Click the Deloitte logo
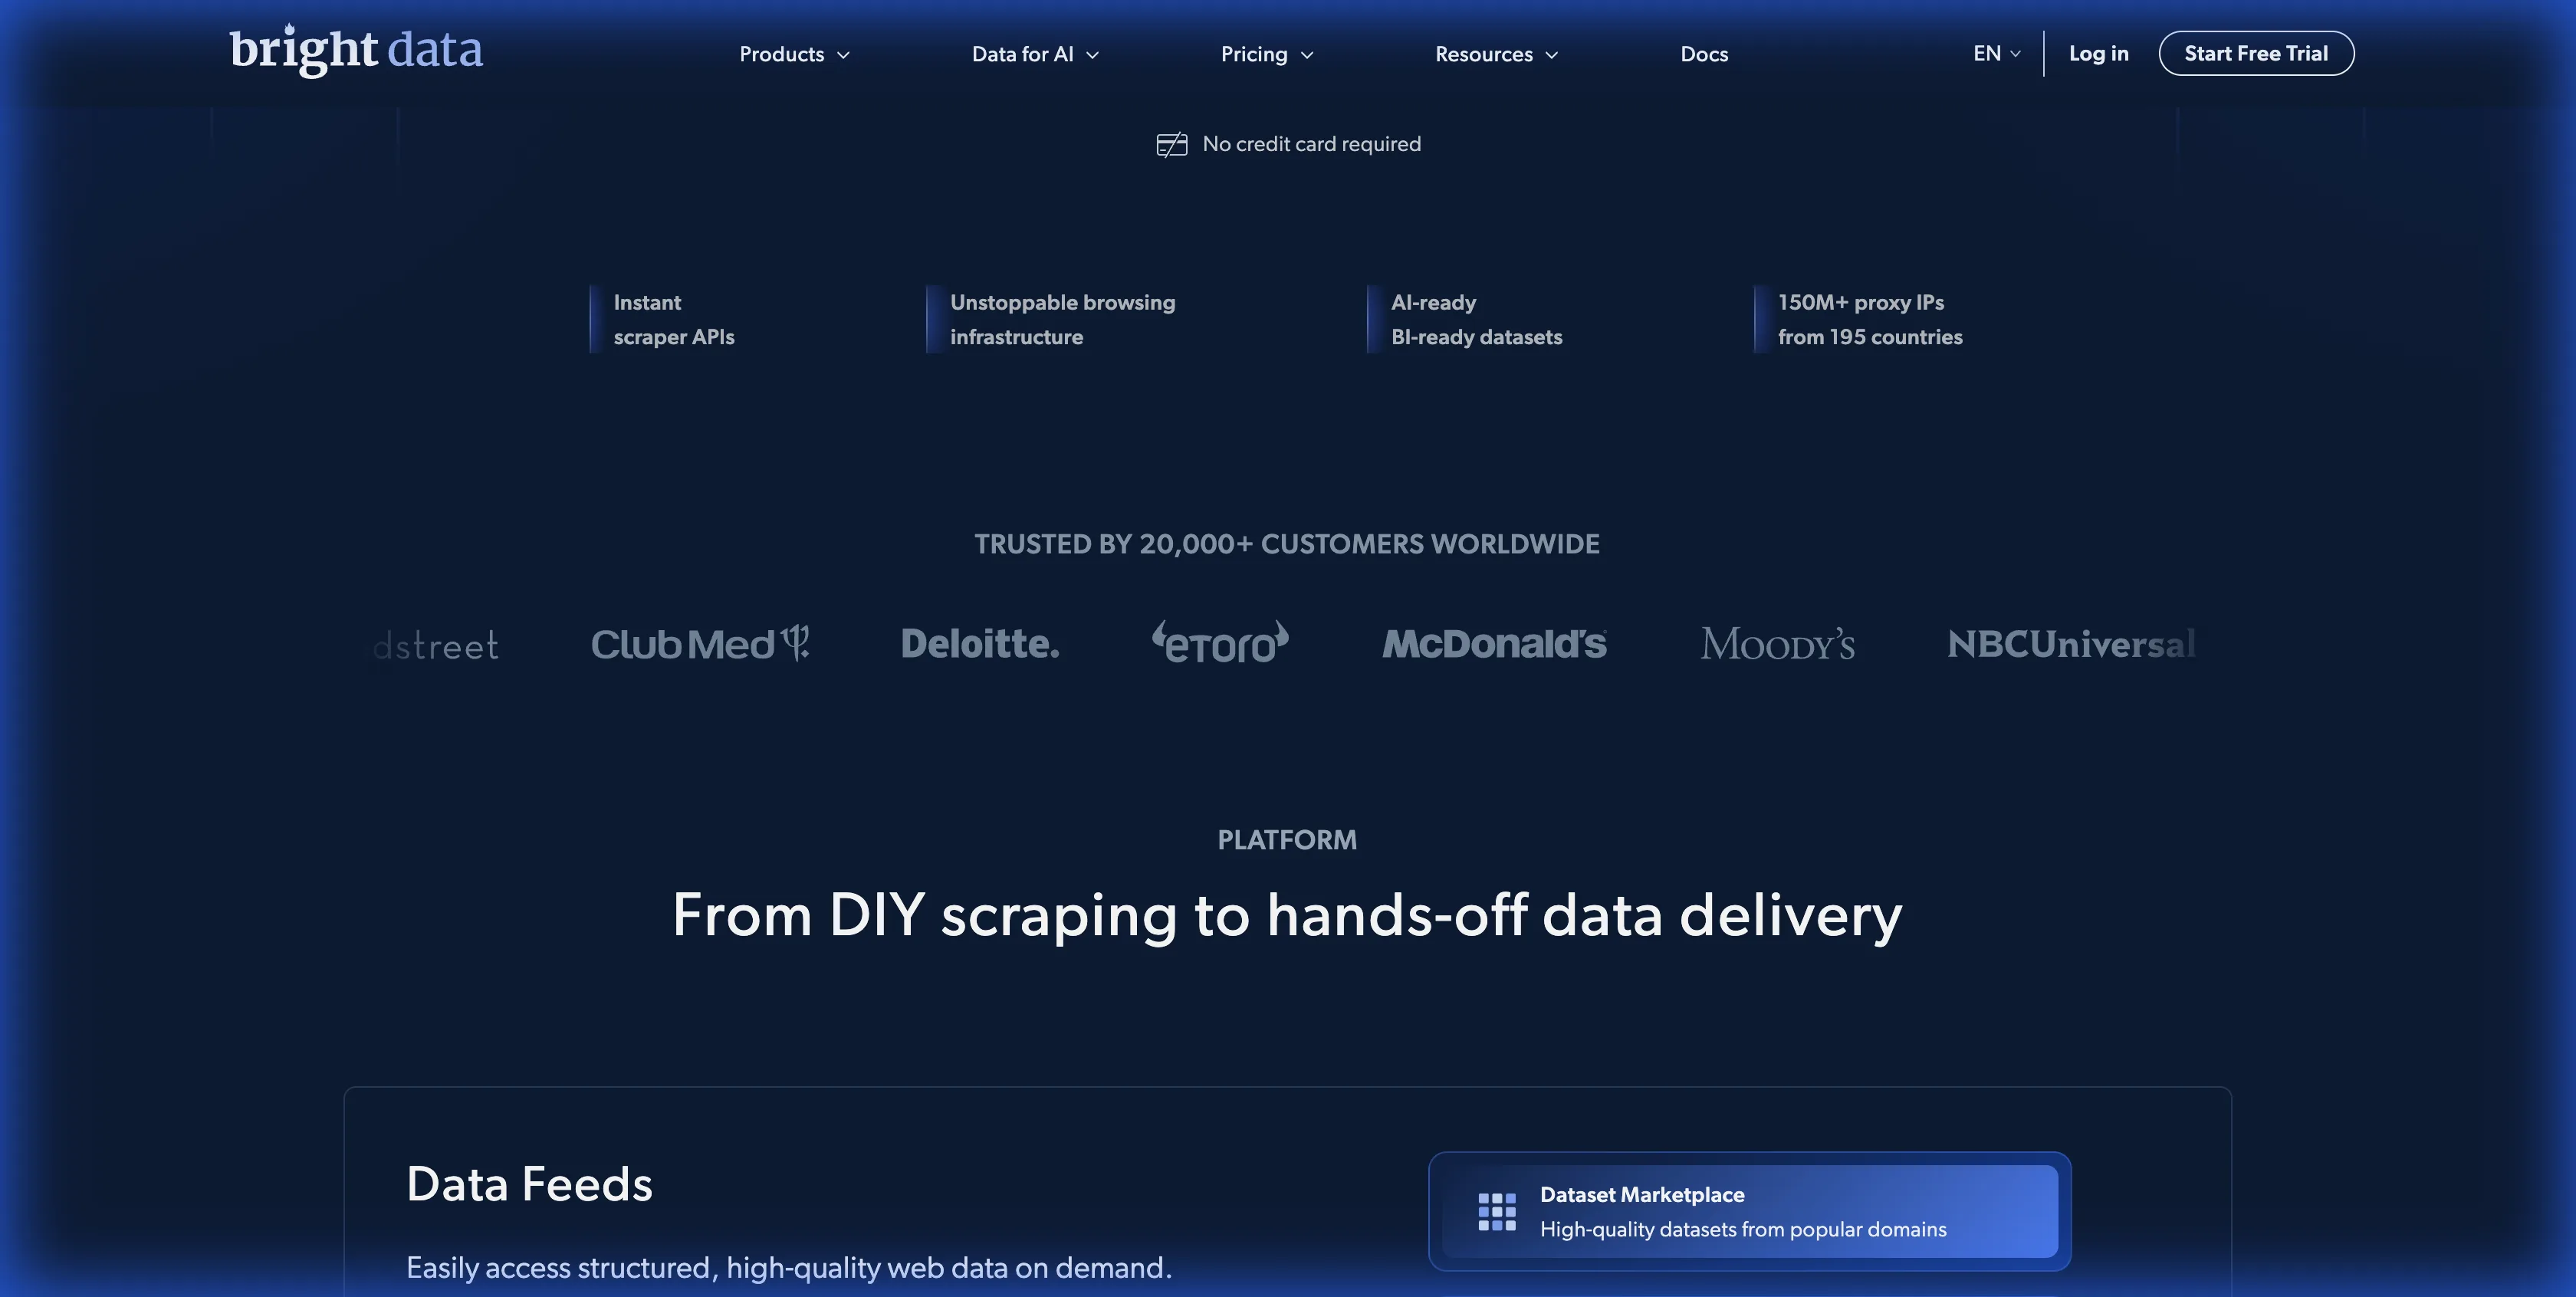Viewport: 2576px width, 1297px height. [979, 644]
